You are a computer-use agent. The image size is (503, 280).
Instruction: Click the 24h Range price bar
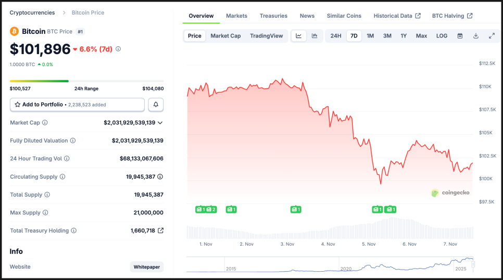(x=86, y=81)
